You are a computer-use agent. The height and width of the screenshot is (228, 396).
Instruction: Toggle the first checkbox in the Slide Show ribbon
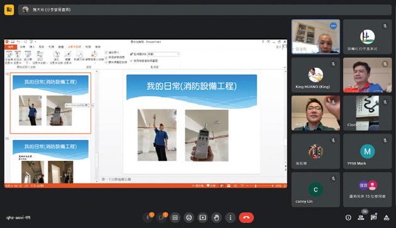tap(107, 53)
